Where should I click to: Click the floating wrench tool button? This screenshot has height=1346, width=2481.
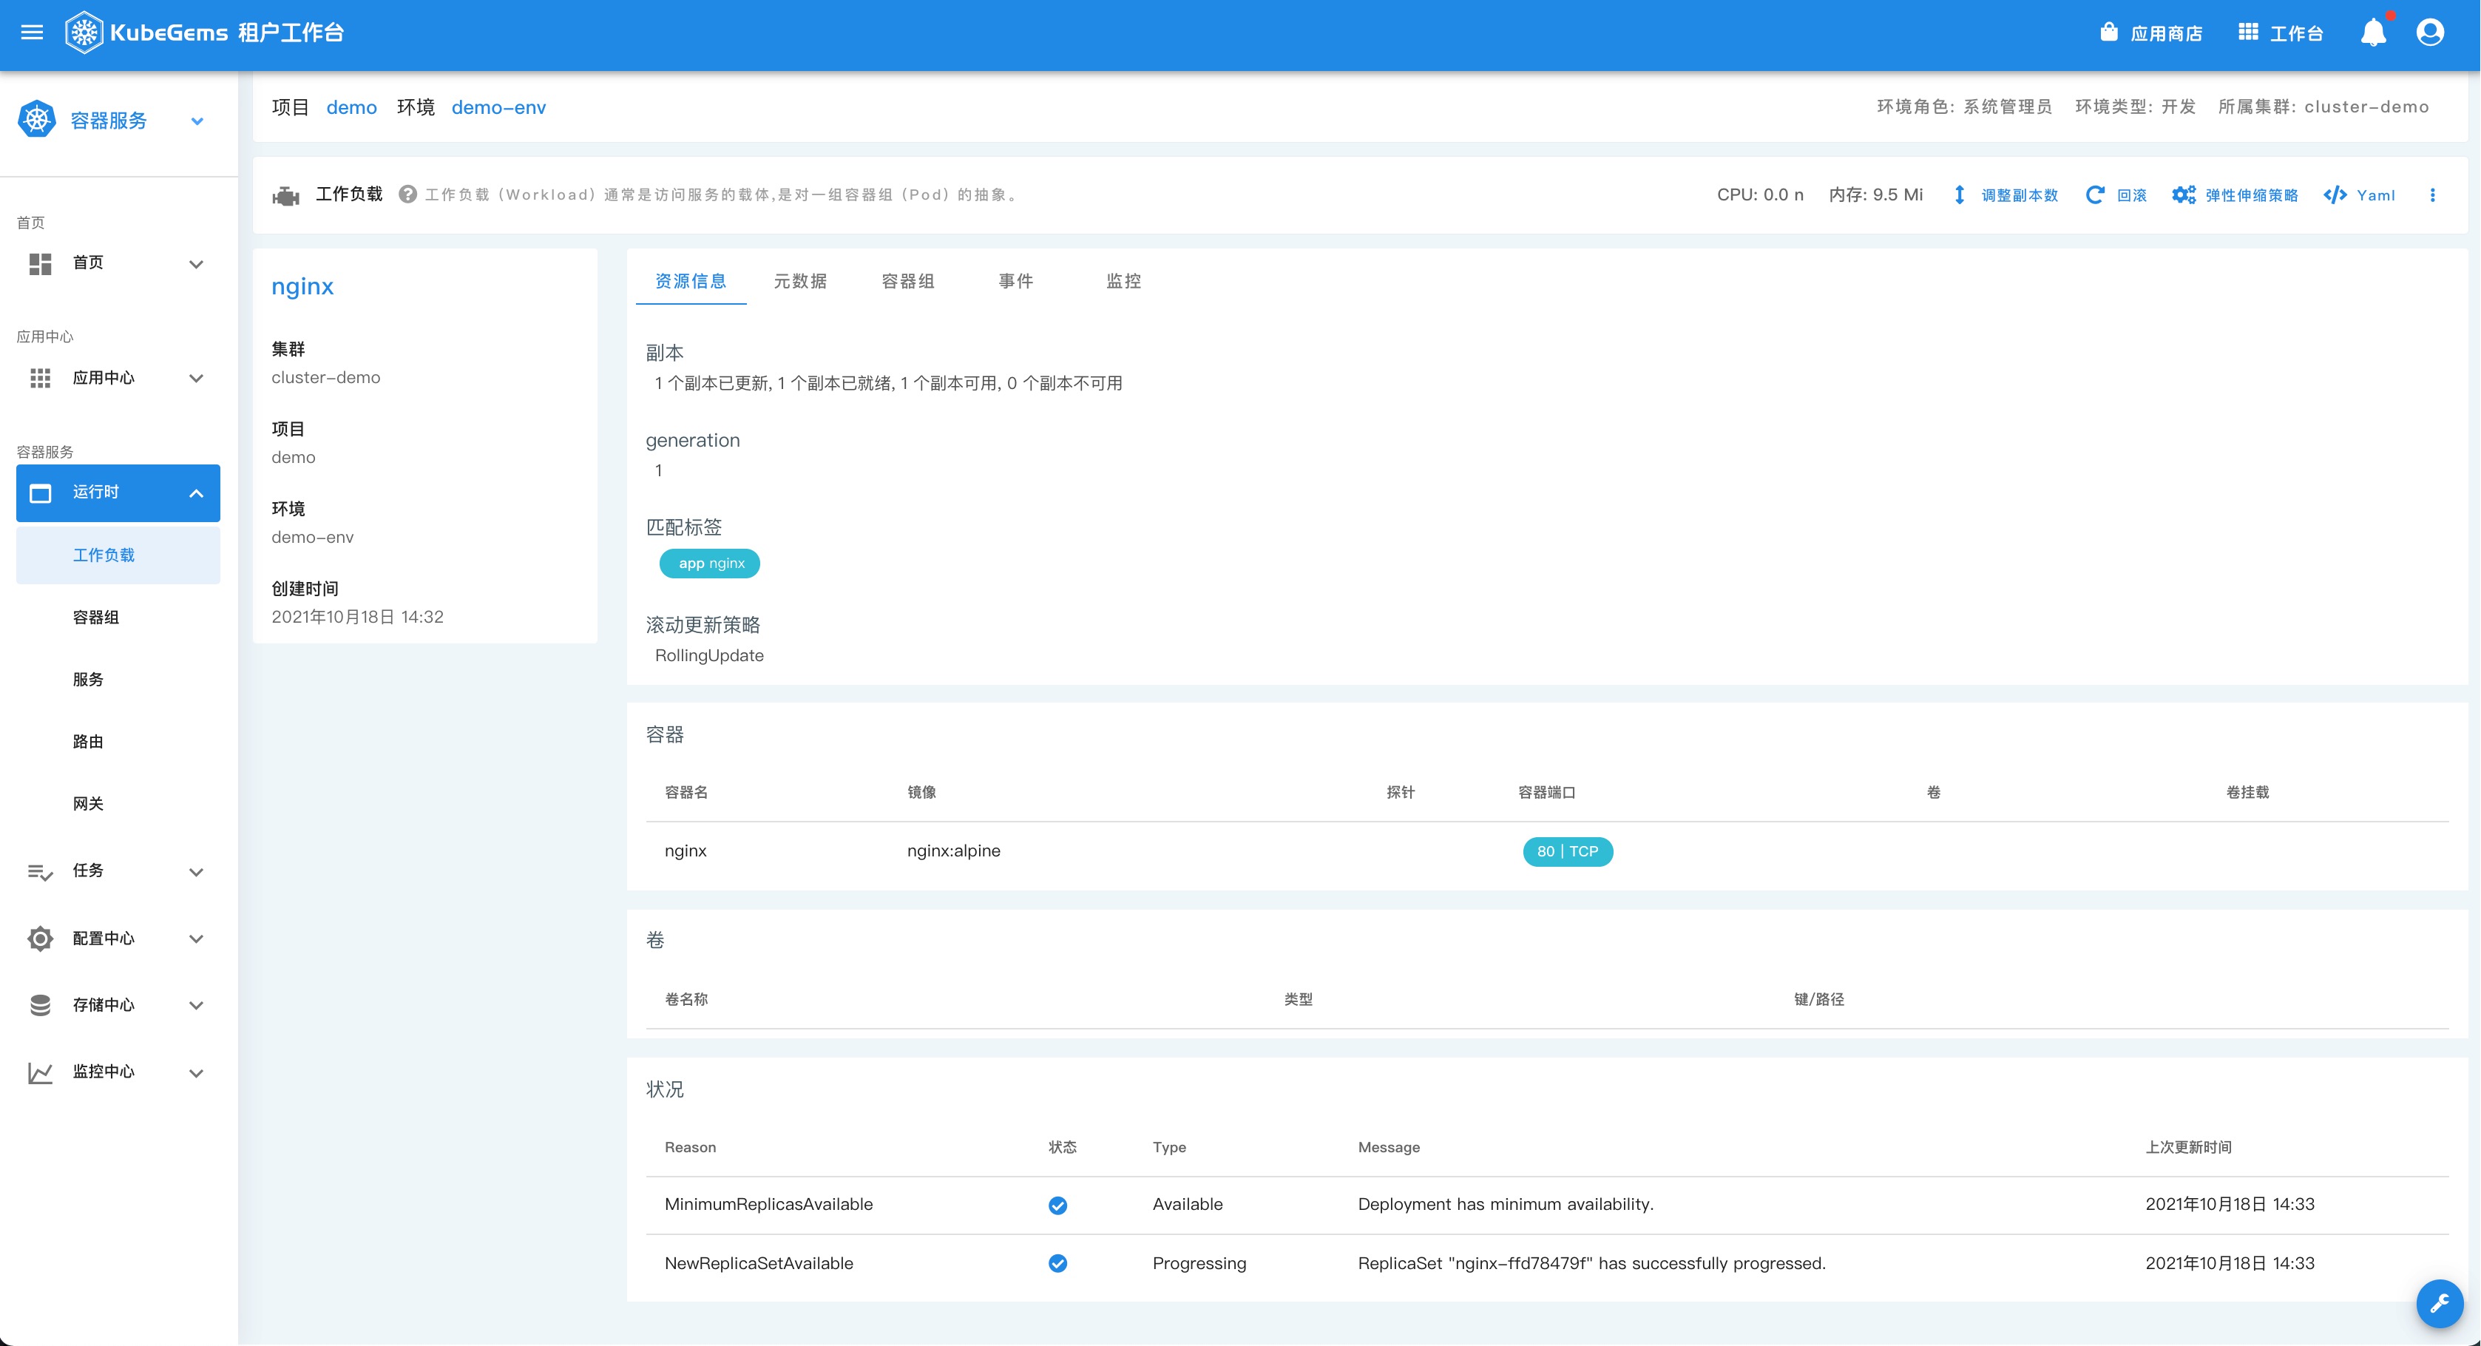click(2440, 1304)
